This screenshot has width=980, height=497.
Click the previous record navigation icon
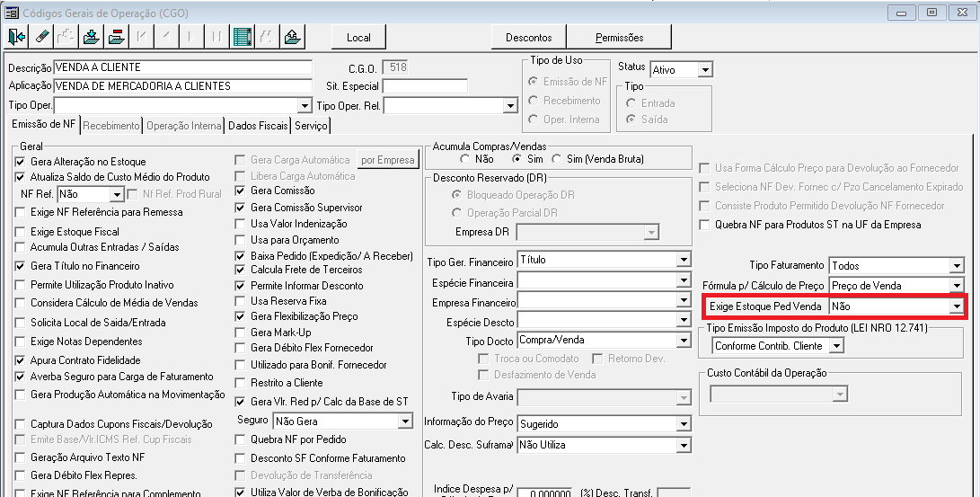coord(167,37)
